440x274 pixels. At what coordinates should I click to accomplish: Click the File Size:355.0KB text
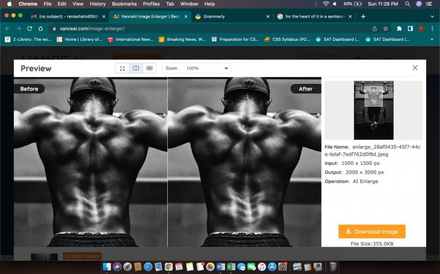coord(372,244)
